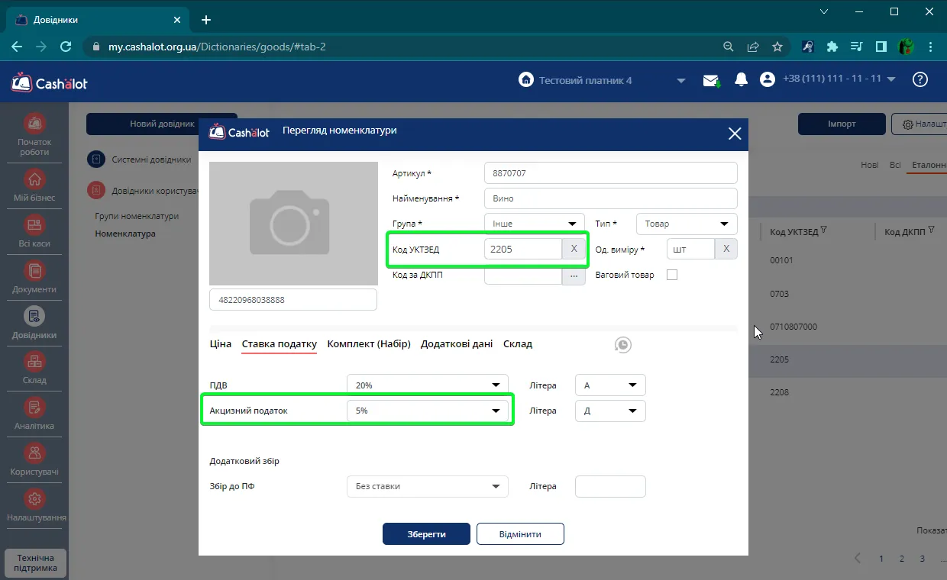Go to Аналітика in the sidebar
Viewport: 947px width, 580px height.
[34, 408]
